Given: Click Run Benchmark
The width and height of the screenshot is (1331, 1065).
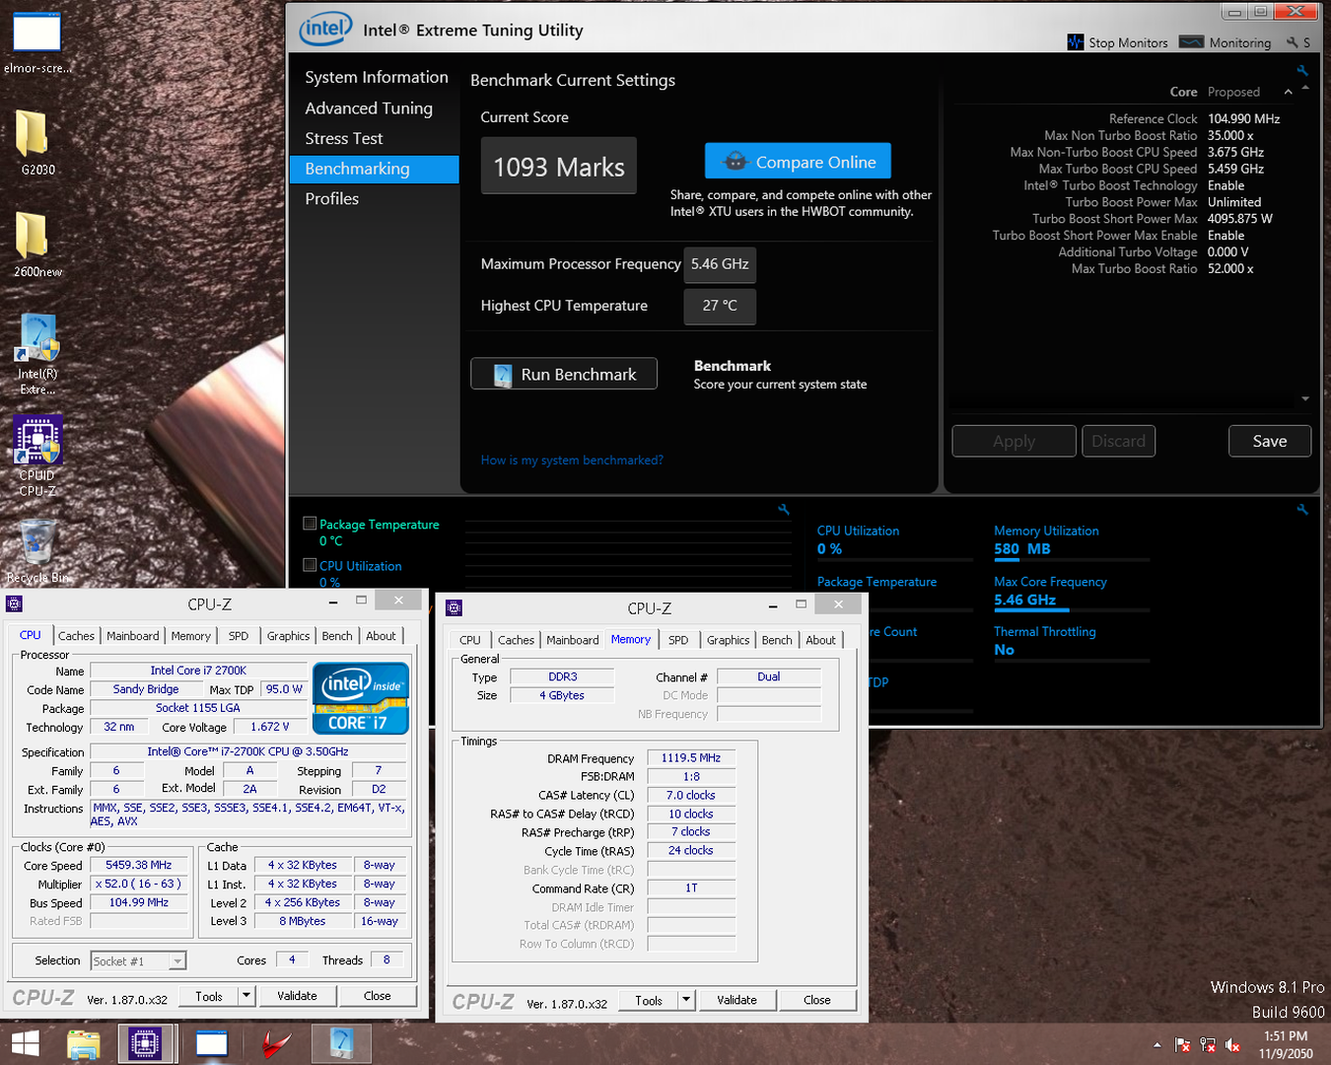Looking at the screenshot, I should pyautogui.click(x=564, y=374).
